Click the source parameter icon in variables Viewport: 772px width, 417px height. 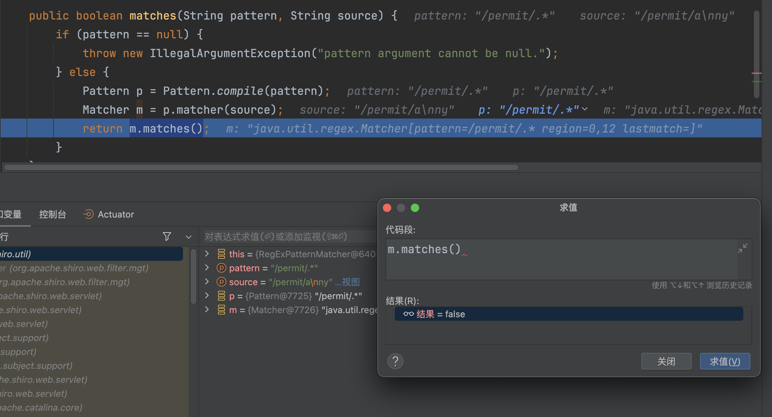221,282
